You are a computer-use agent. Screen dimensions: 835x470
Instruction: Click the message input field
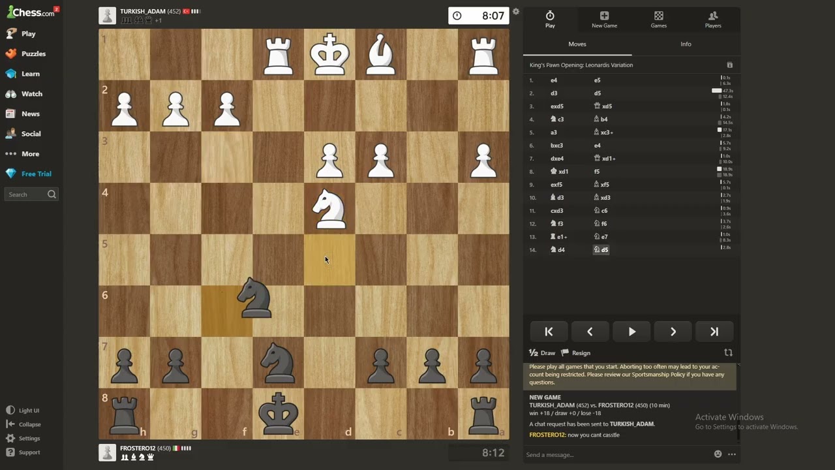(x=616, y=455)
